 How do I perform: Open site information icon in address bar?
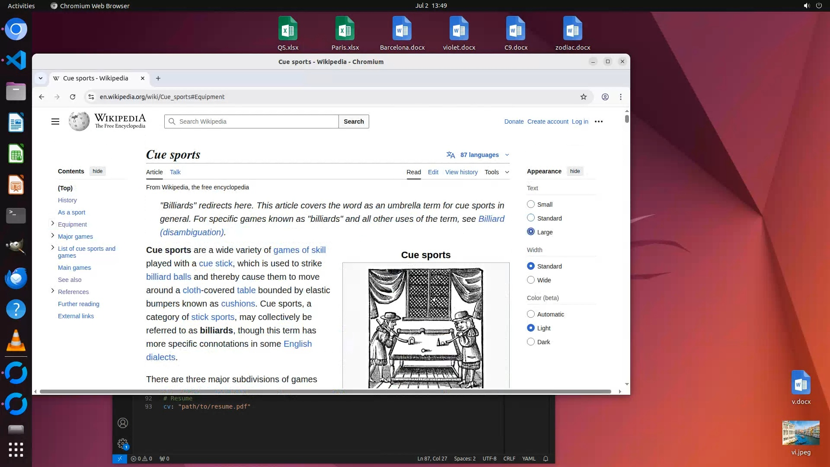(x=91, y=97)
